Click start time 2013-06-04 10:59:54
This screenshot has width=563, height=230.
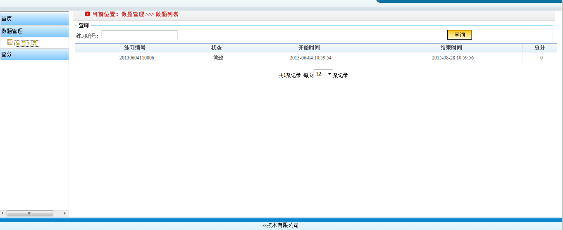310,58
